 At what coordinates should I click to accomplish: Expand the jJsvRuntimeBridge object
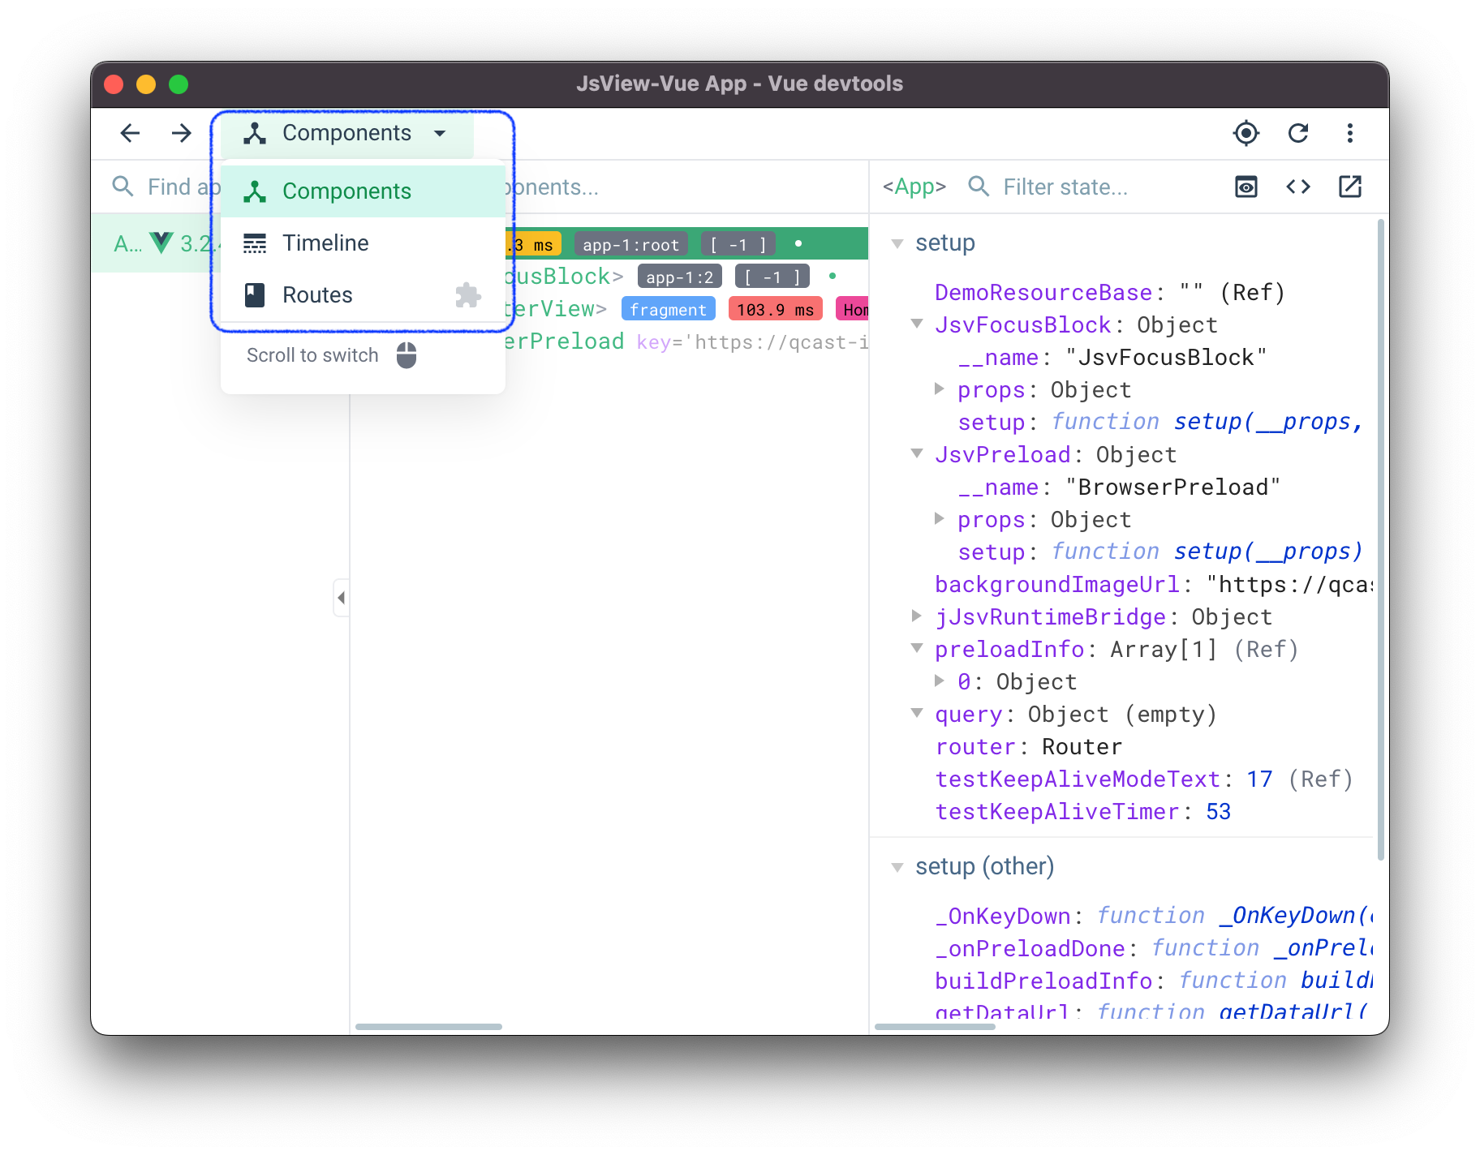(917, 616)
